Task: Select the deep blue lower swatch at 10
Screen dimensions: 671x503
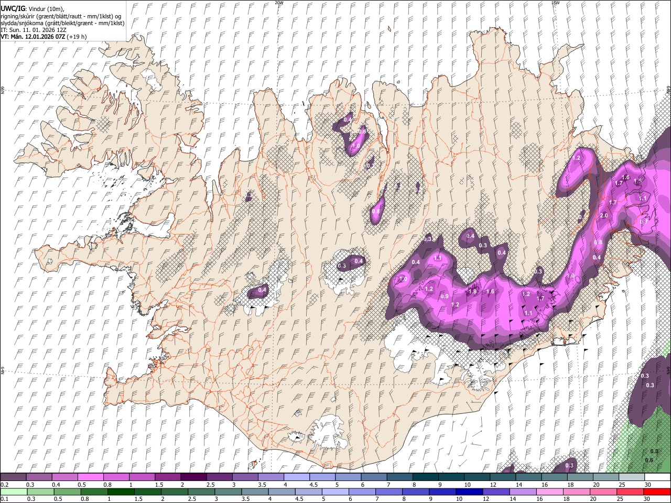Action: point(469,491)
